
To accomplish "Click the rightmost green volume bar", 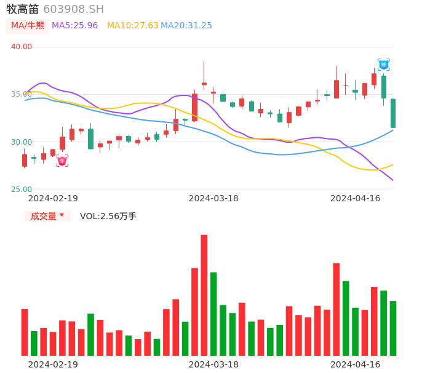I will (393, 327).
